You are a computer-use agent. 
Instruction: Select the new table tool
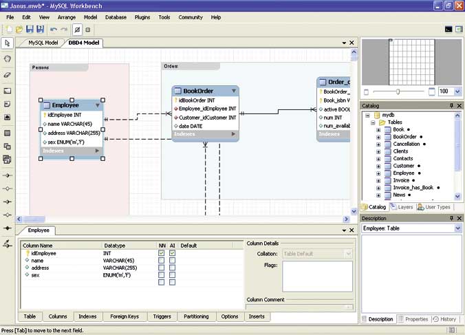coord(7,133)
